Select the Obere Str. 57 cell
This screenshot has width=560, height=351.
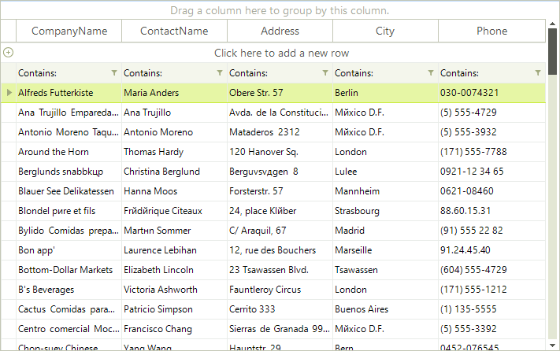click(280, 93)
